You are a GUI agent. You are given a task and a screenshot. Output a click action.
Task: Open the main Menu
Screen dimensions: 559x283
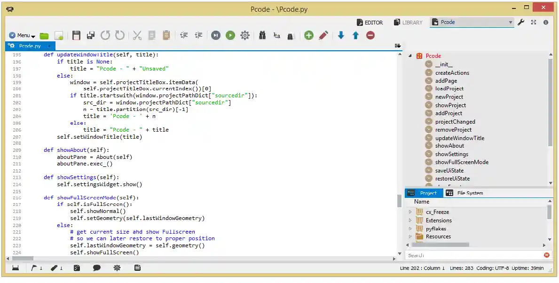click(x=22, y=35)
